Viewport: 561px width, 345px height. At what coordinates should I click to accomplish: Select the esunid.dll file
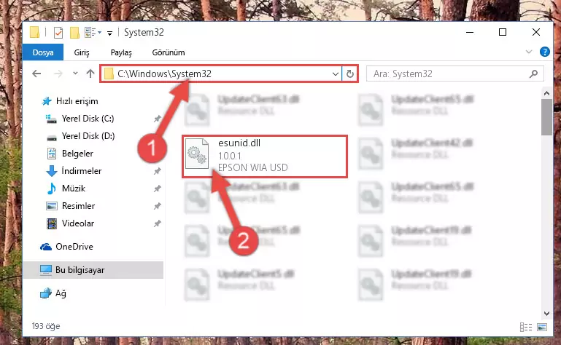click(265, 156)
